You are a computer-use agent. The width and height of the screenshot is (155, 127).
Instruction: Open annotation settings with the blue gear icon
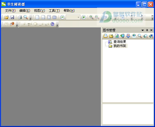pyautogui.click(x=52, y=24)
